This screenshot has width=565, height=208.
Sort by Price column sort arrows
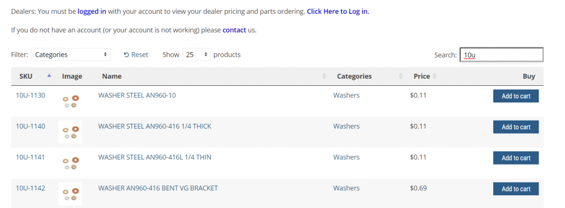434,76
